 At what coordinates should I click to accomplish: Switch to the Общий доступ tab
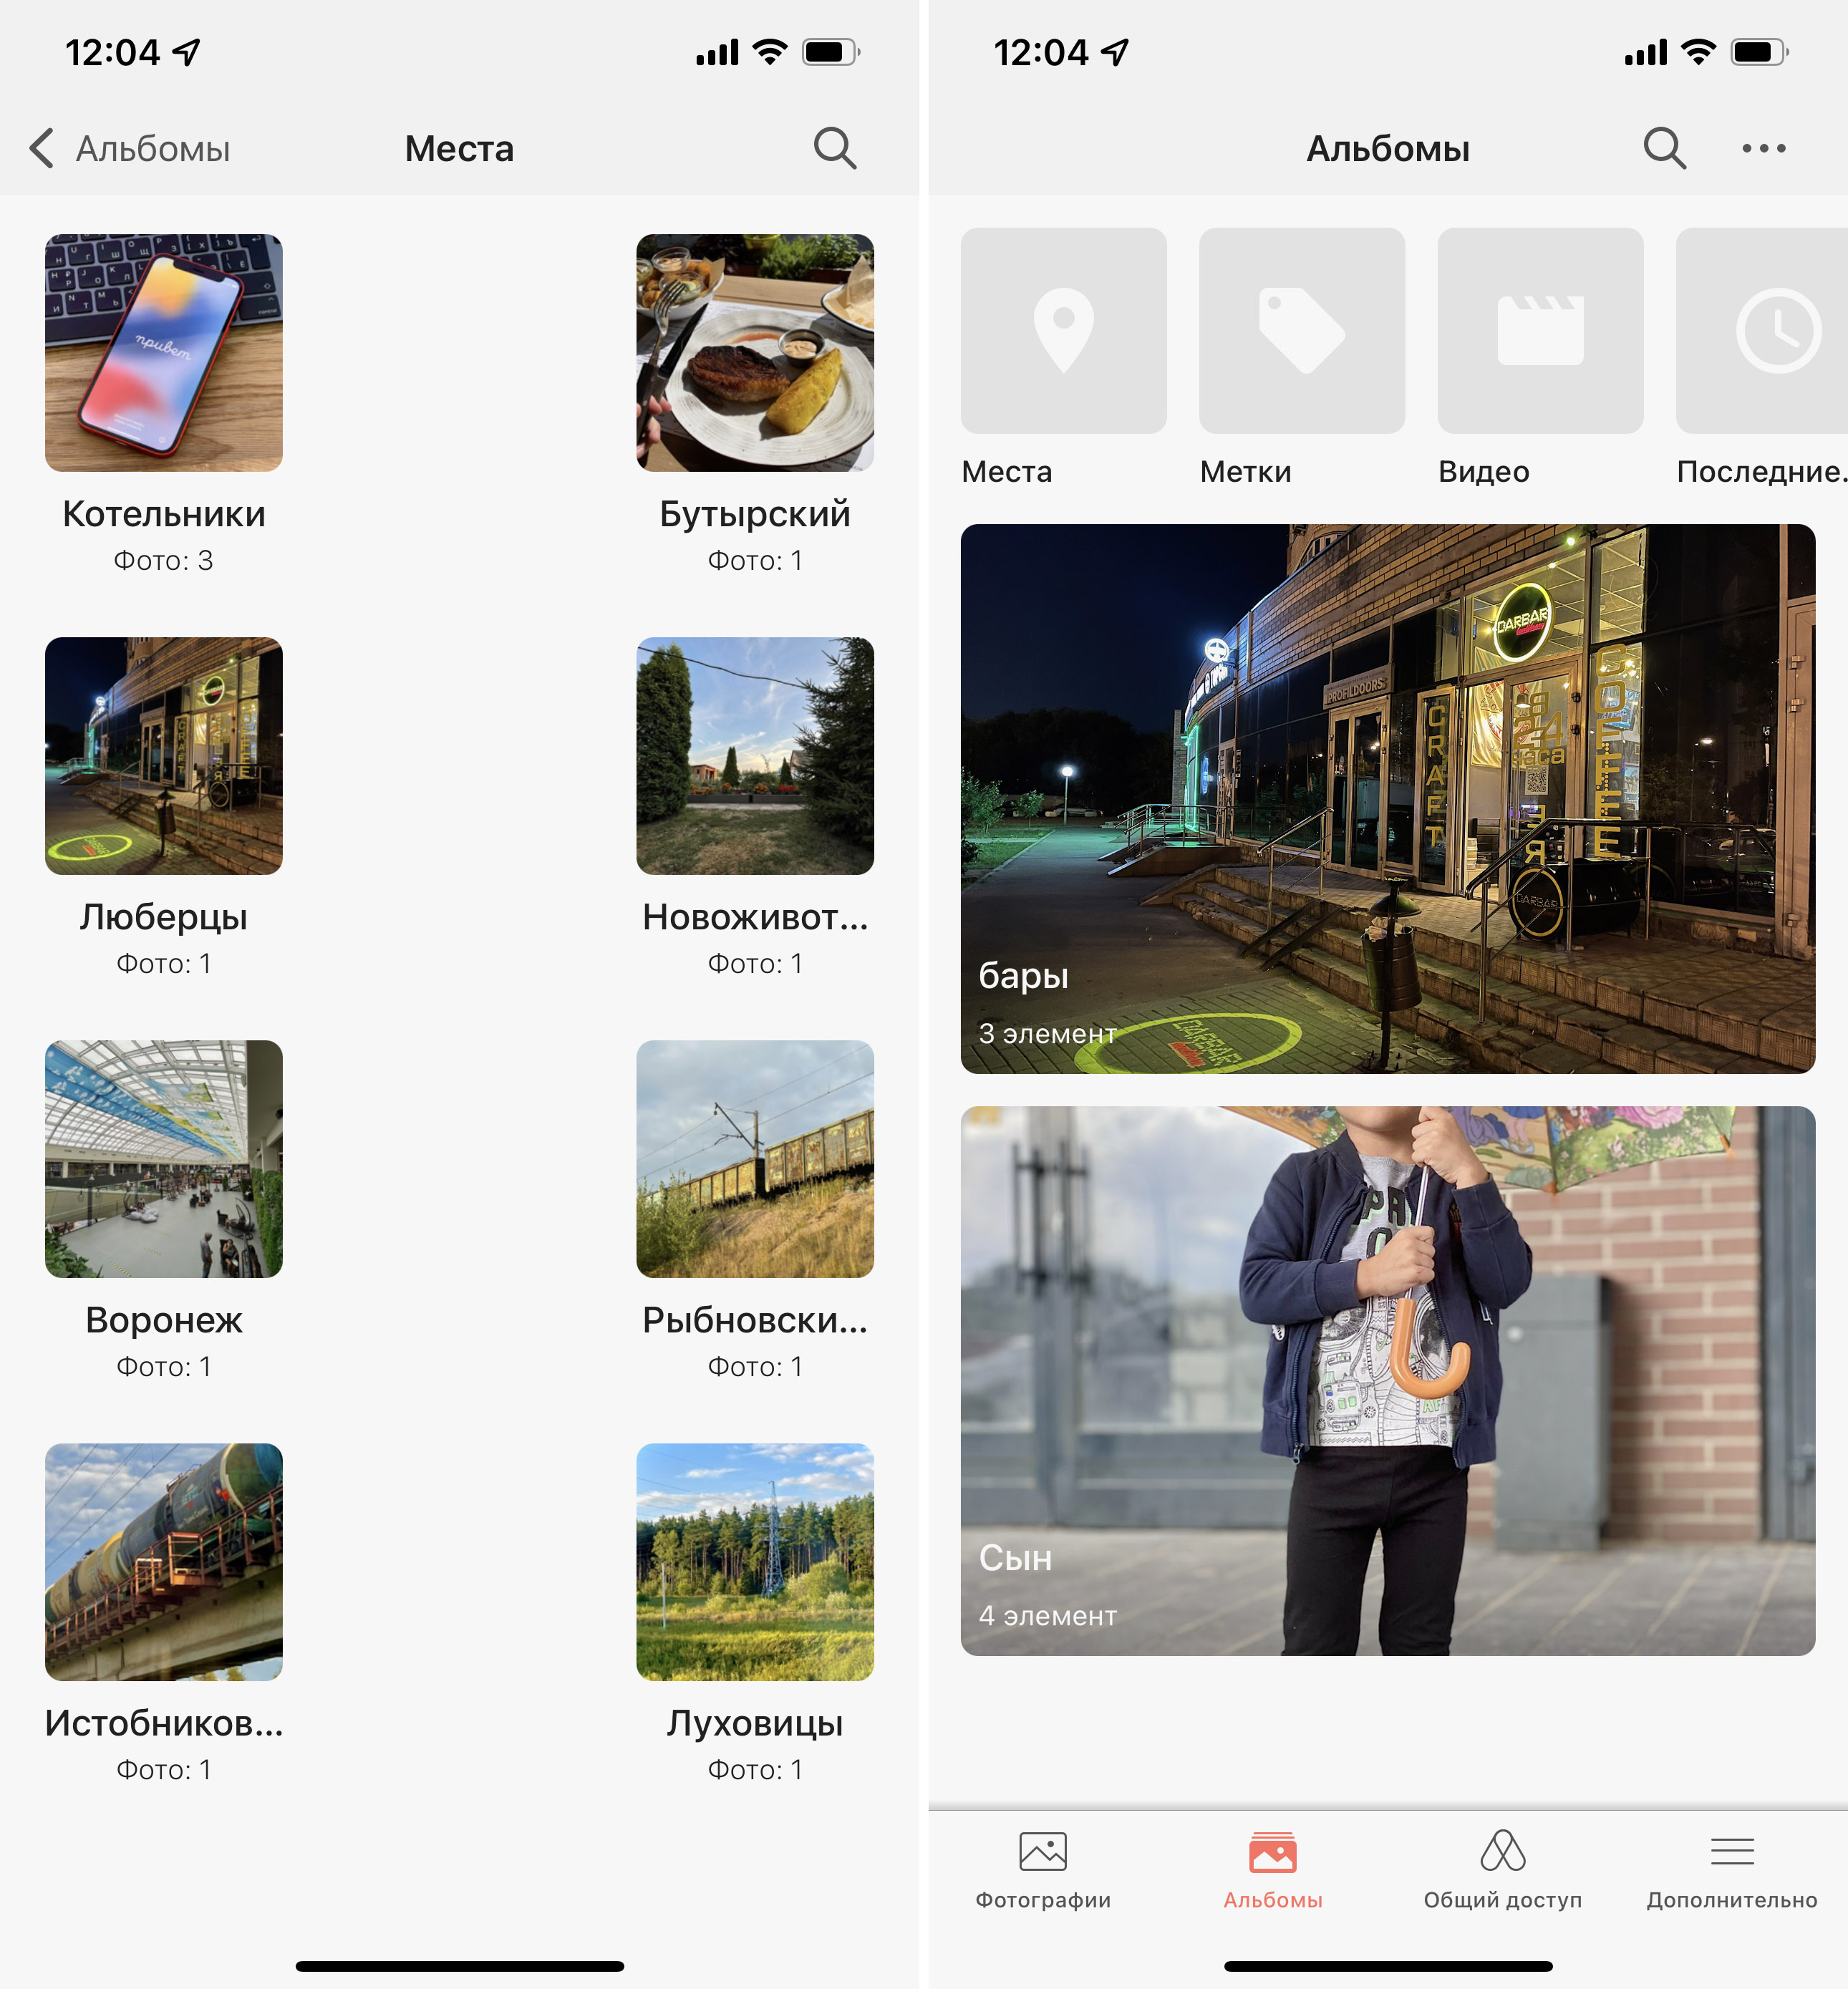(1502, 1869)
